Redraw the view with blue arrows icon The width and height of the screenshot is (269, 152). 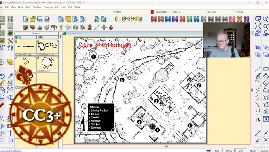point(258,33)
